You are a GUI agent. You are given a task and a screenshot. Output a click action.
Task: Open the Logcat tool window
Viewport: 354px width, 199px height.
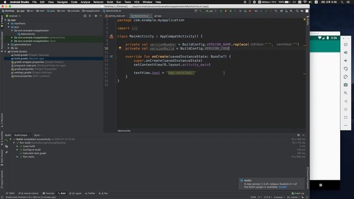(75, 193)
